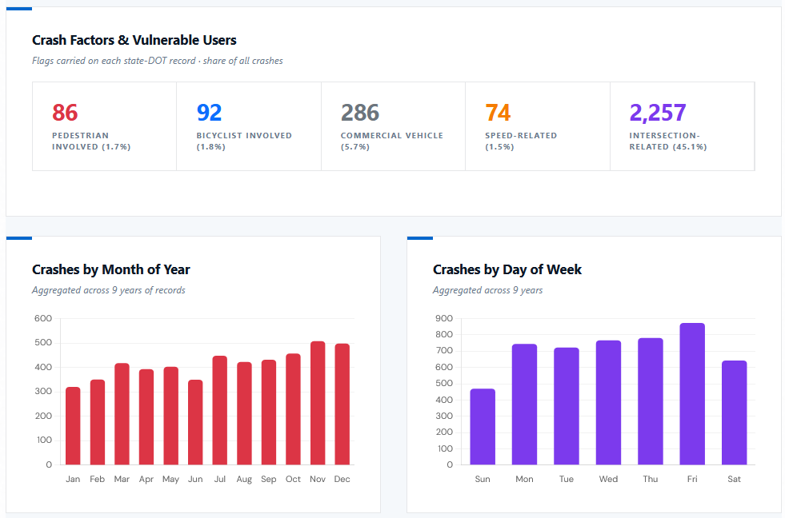Image resolution: width=785 pixels, height=518 pixels.
Task: Click the 'Fri' axis label
Action: (x=692, y=479)
